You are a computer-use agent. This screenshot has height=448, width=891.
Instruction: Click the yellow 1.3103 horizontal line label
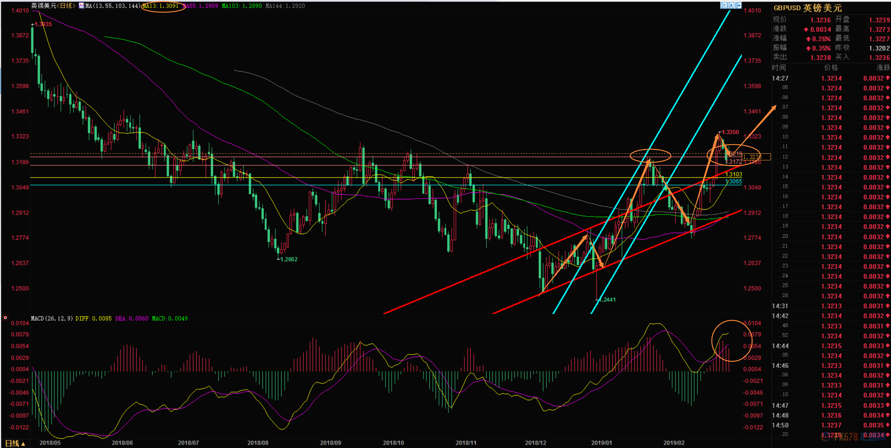tap(734, 174)
